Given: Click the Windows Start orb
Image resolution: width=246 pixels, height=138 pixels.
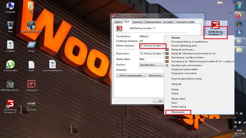Looking at the screenshot, I should [239, 5].
